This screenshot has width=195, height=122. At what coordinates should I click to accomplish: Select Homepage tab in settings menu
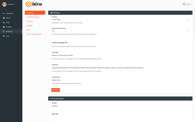pyautogui.click(x=35, y=13)
